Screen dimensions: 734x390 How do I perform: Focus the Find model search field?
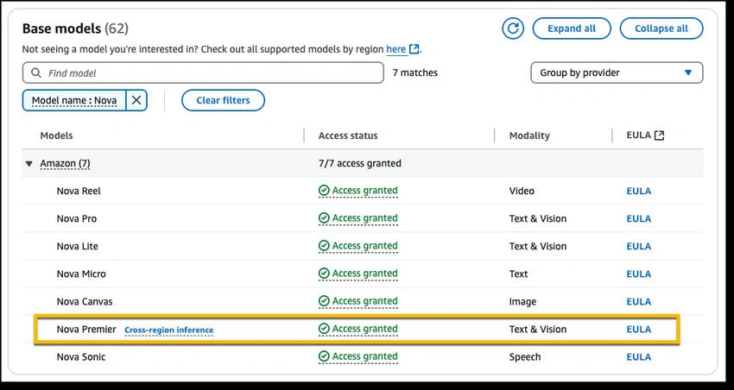click(203, 73)
